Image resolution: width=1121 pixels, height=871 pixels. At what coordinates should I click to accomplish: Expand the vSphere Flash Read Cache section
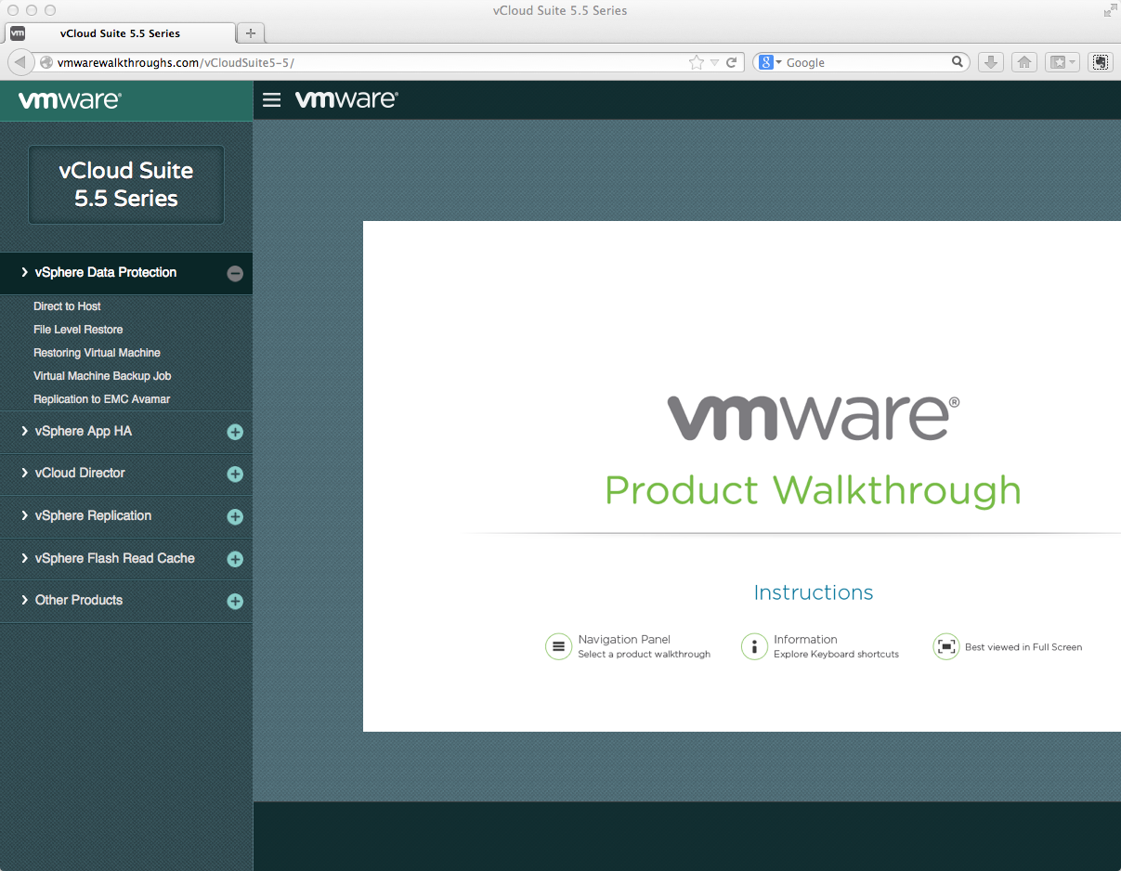pyautogui.click(x=235, y=559)
